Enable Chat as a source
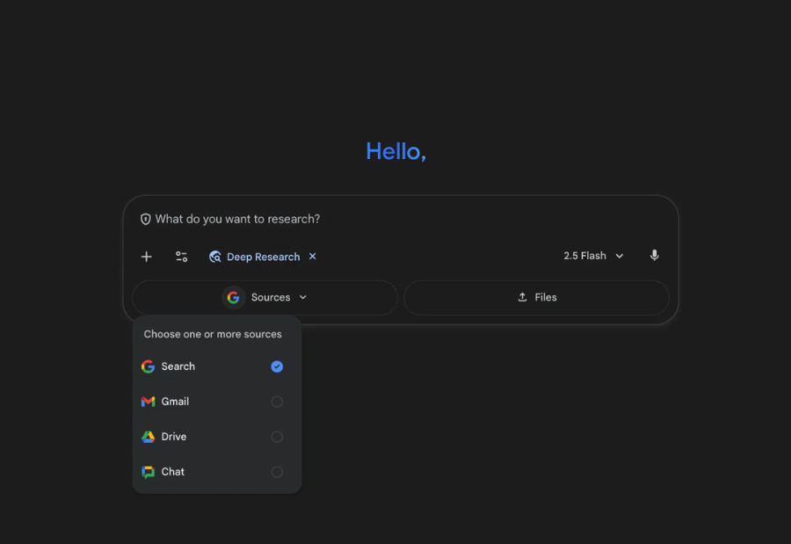 click(x=277, y=472)
